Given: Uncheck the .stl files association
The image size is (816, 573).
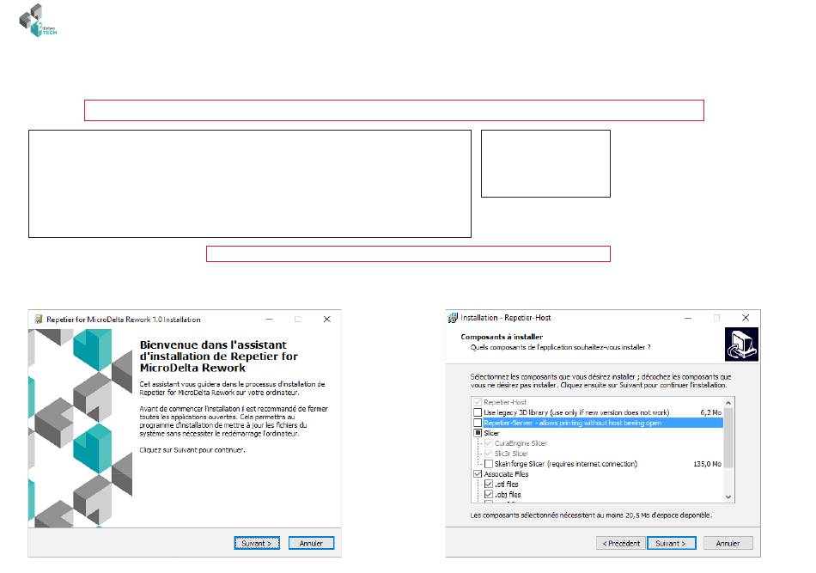Looking at the screenshot, I should [x=488, y=484].
